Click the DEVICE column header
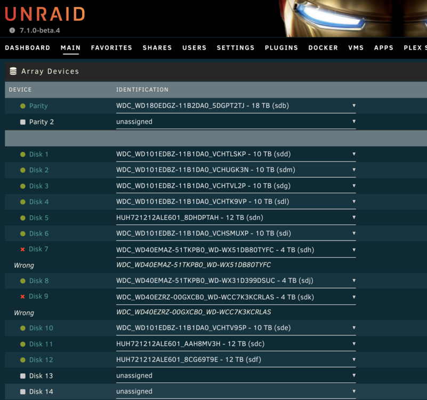 [x=20, y=90]
